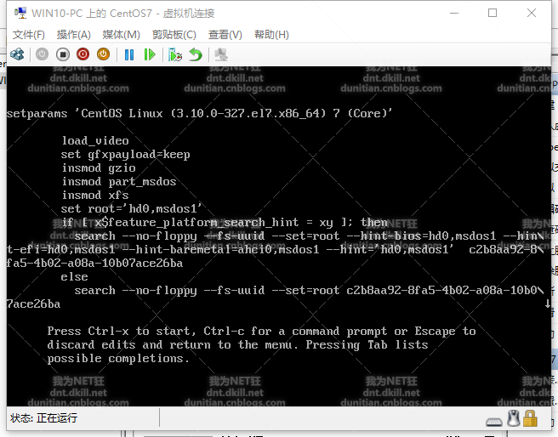The image size is (558, 437).
Task: Reset the VM with the green play icon
Action: [x=150, y=54]
